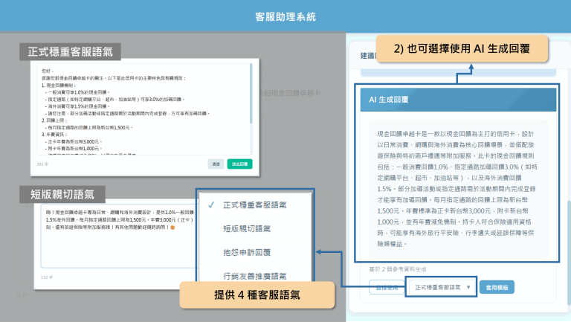
Task: Select 抱怨申訴回覆 in the tone menu
Action: pos(253,254)
